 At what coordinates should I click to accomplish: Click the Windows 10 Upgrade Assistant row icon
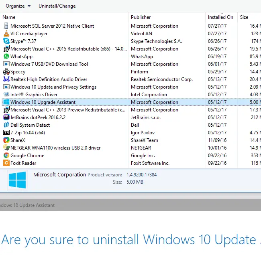coord(6,102)
